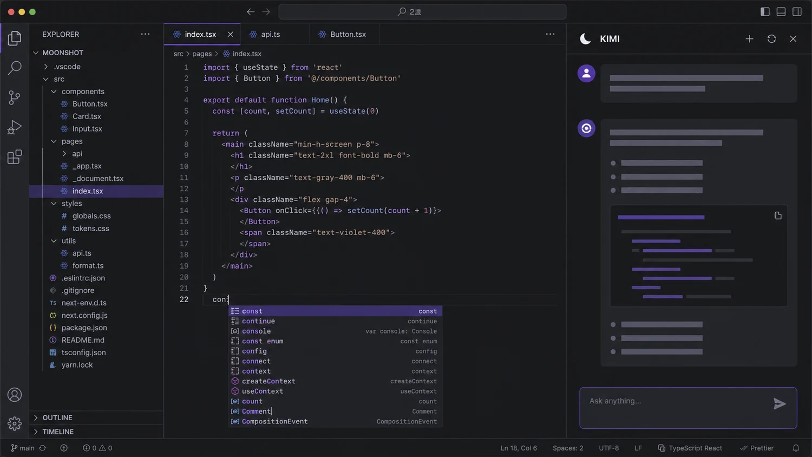Send the message in KIMI chat
Viewport: 812px width, 457px height.
click(780, 403)
